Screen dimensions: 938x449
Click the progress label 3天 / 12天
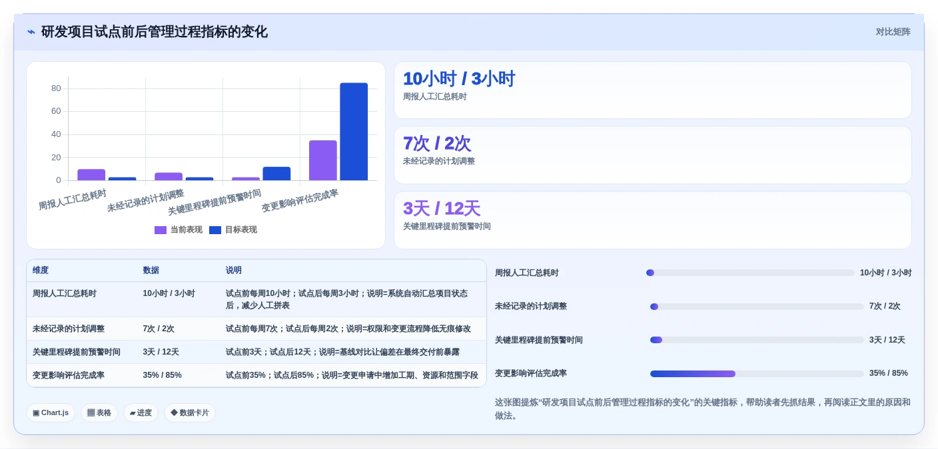887,340
